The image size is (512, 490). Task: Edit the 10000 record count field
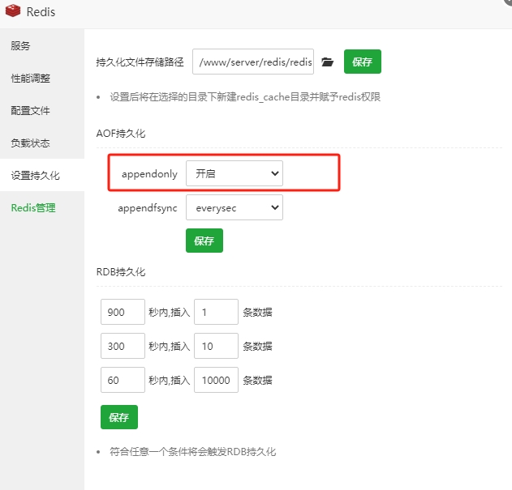216,380
